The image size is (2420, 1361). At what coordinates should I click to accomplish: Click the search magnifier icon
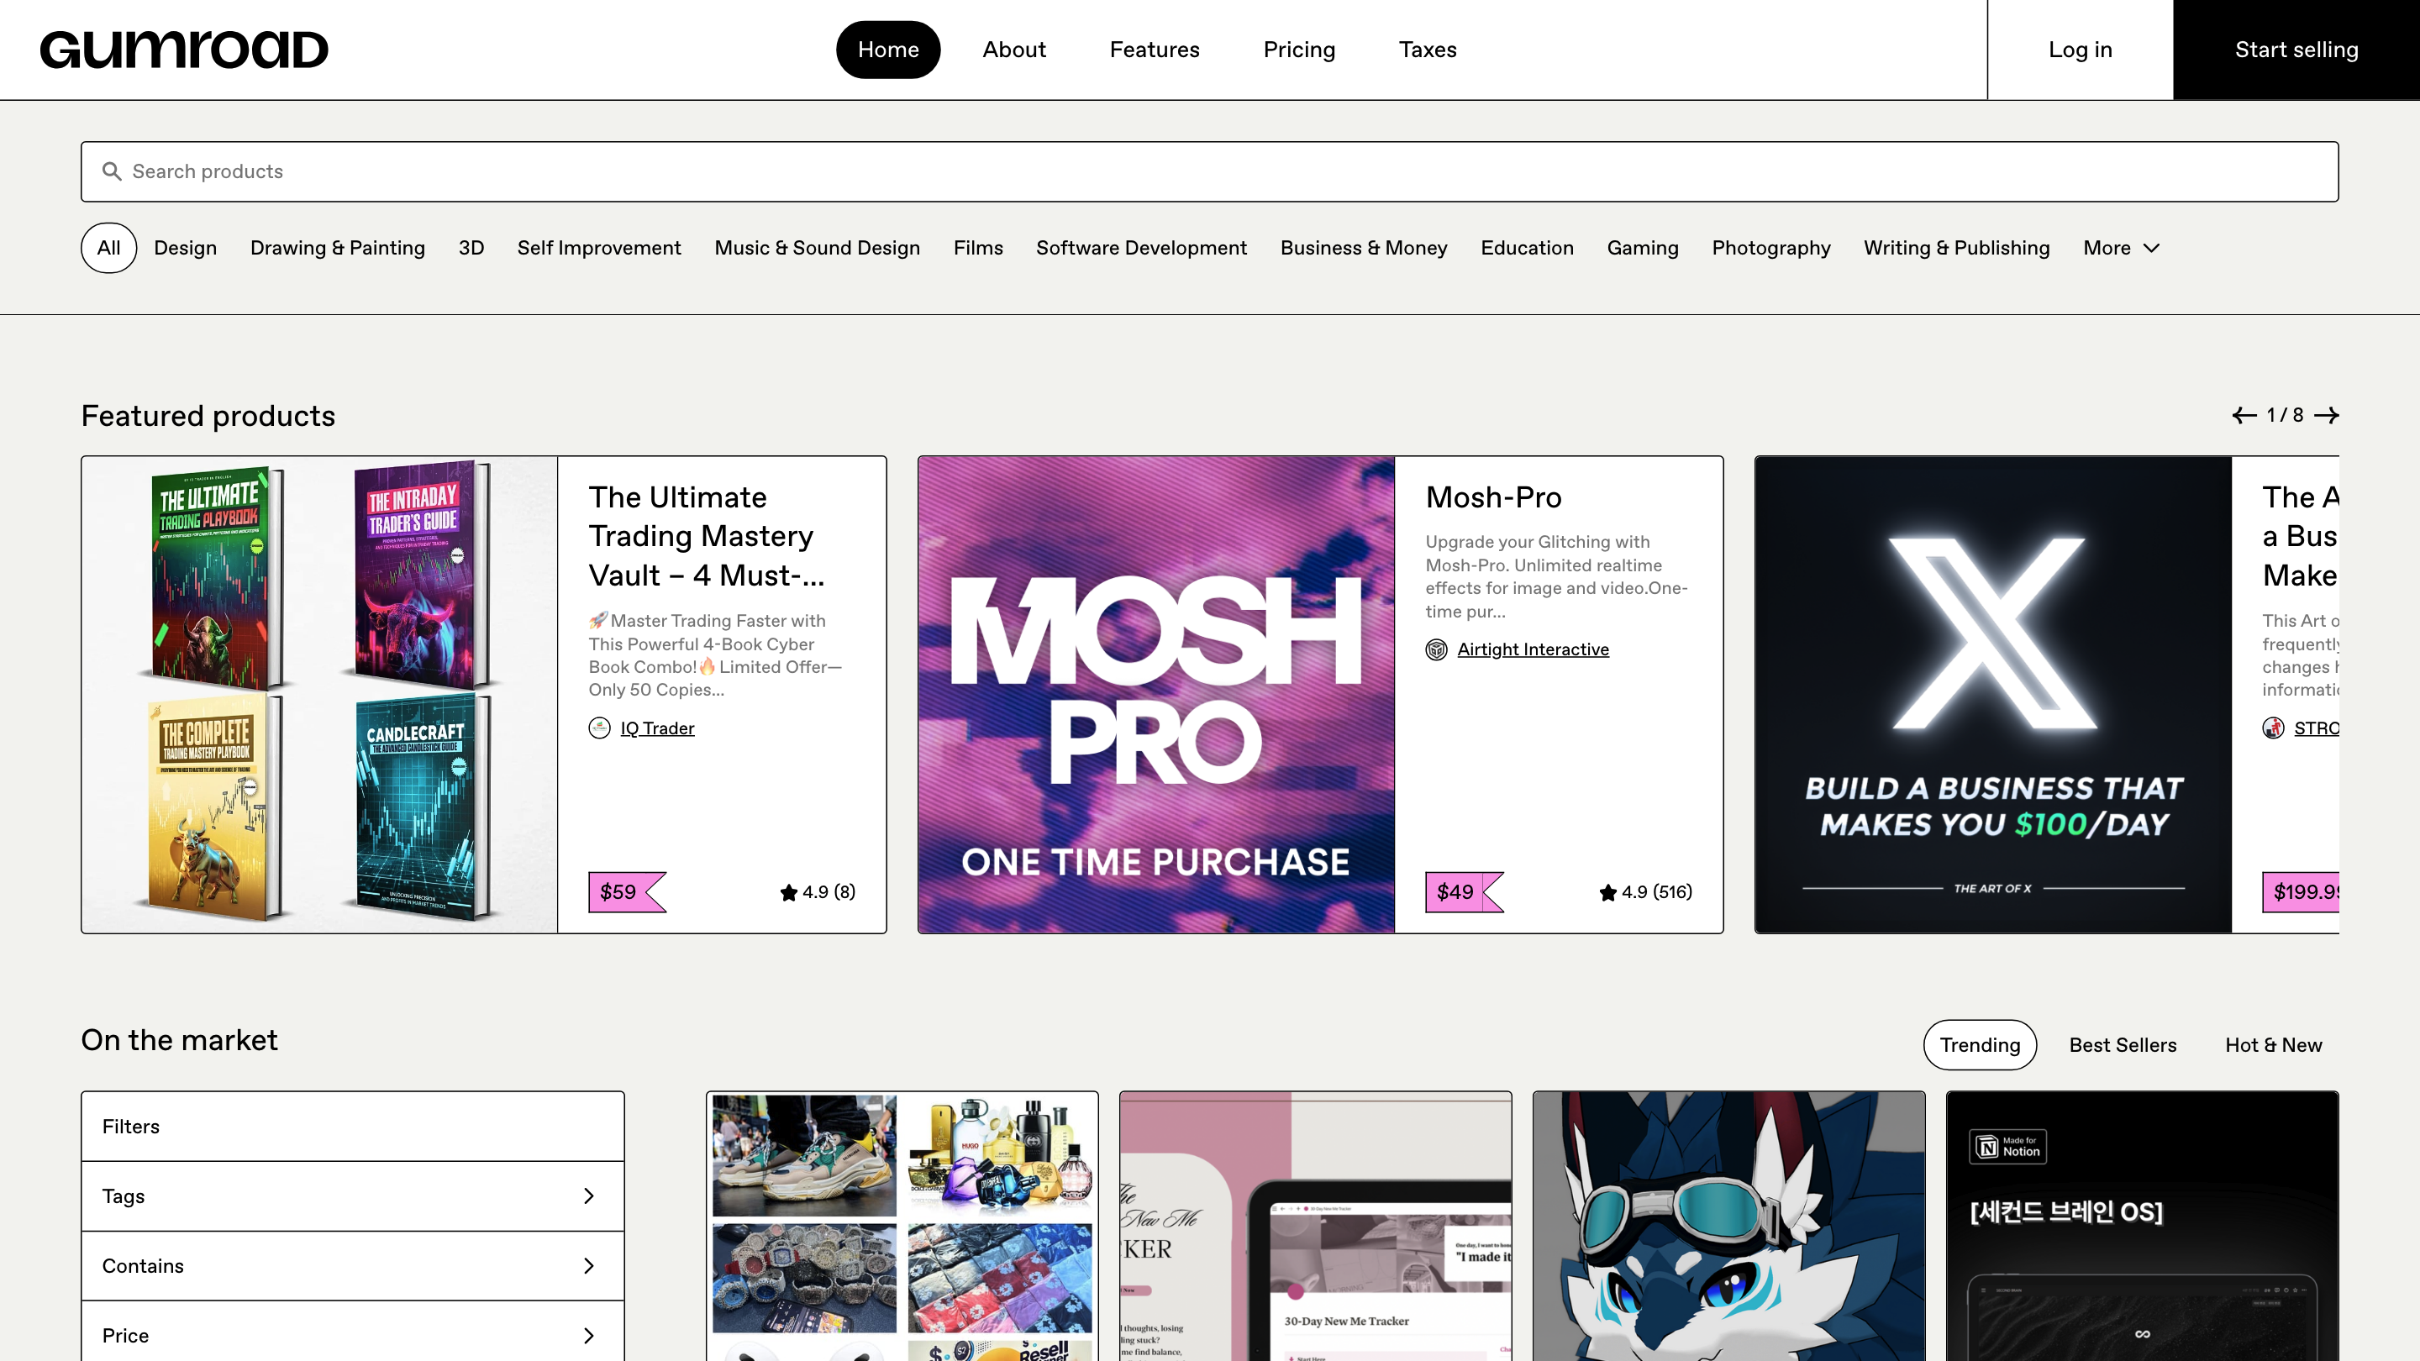point(112,171)
